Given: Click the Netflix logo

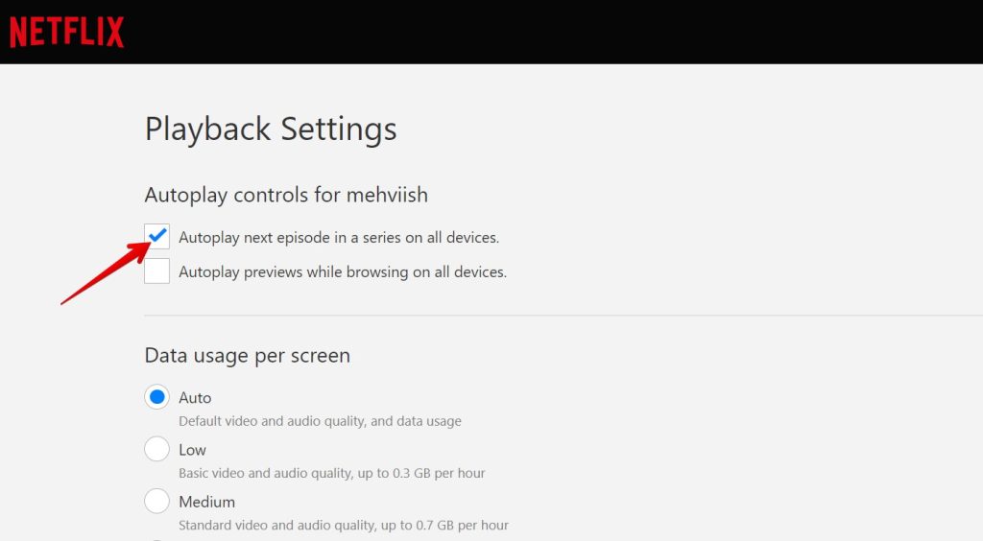Looking at the screenshot, I should point(66,32).
